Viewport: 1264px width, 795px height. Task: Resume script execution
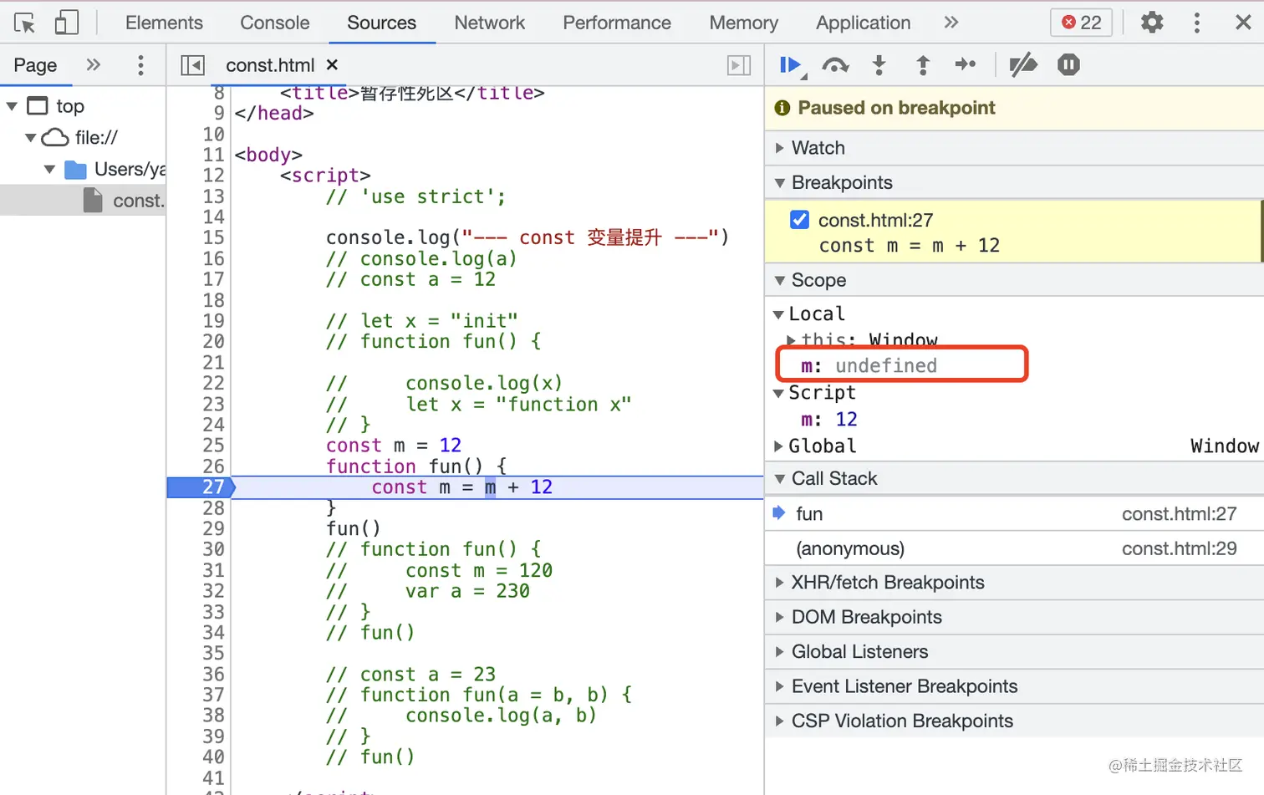791,64
